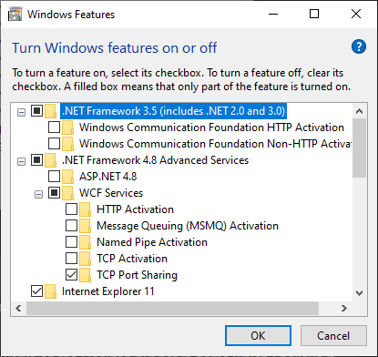Click folder icon beside .NET Framework 4.8
The image size is (378, 357).
pyautogui.click(x=51, y=160)
